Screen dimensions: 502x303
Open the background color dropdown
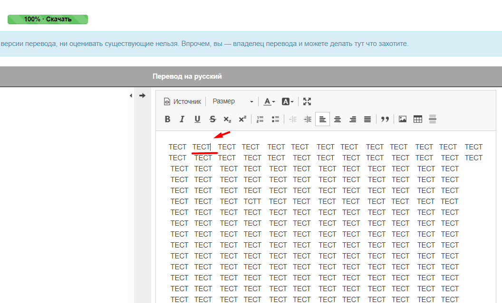click(288, 101)
